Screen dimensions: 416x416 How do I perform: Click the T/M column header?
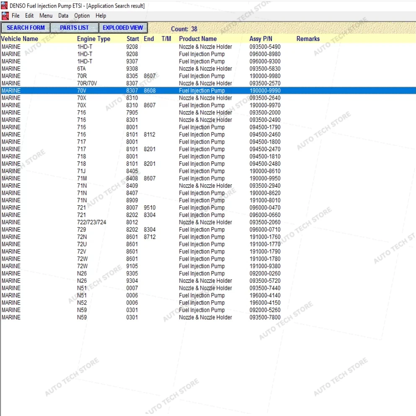166,39
